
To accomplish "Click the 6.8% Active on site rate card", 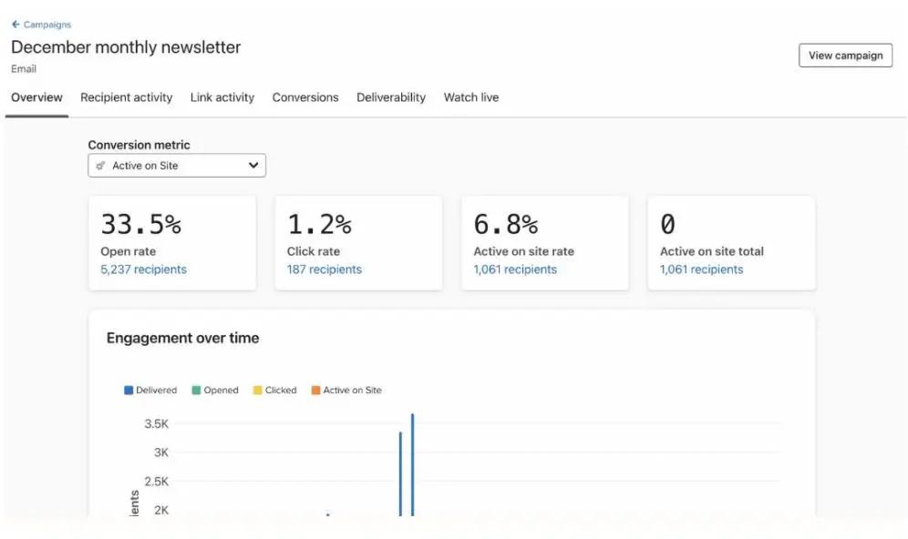I will tap(544, 241).
